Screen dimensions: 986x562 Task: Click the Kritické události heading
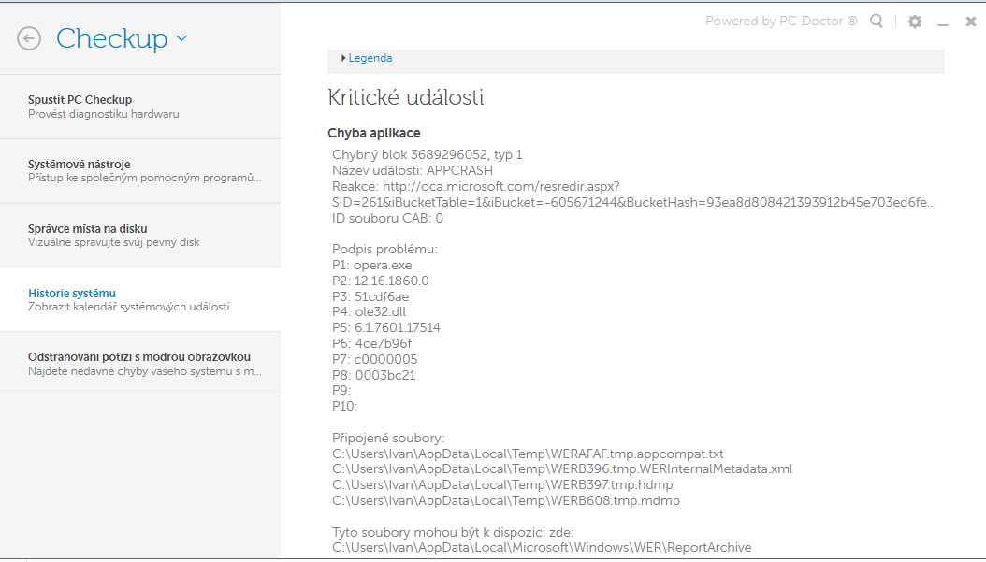click(x=405, y=97)
